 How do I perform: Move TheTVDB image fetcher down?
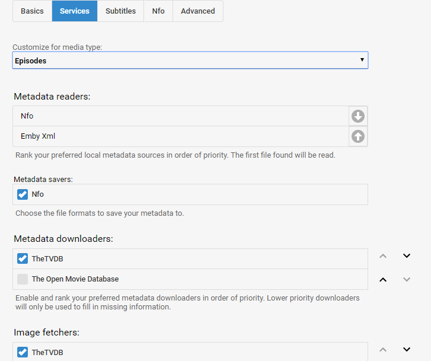[407, 350]
